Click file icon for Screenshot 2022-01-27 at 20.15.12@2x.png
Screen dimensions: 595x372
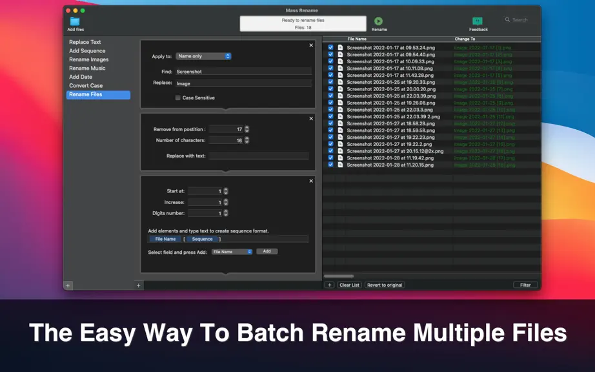click(x=340, y=150)
